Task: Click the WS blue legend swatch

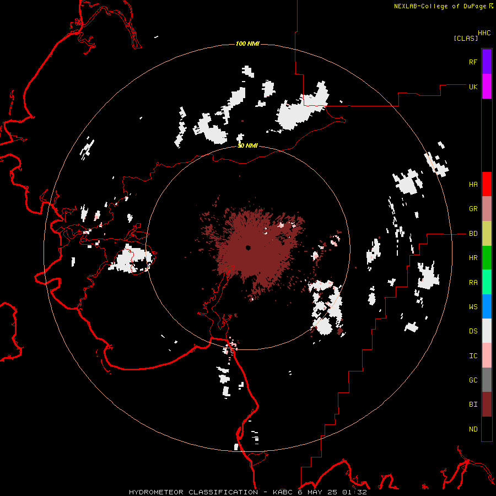Action: point(487,306)
